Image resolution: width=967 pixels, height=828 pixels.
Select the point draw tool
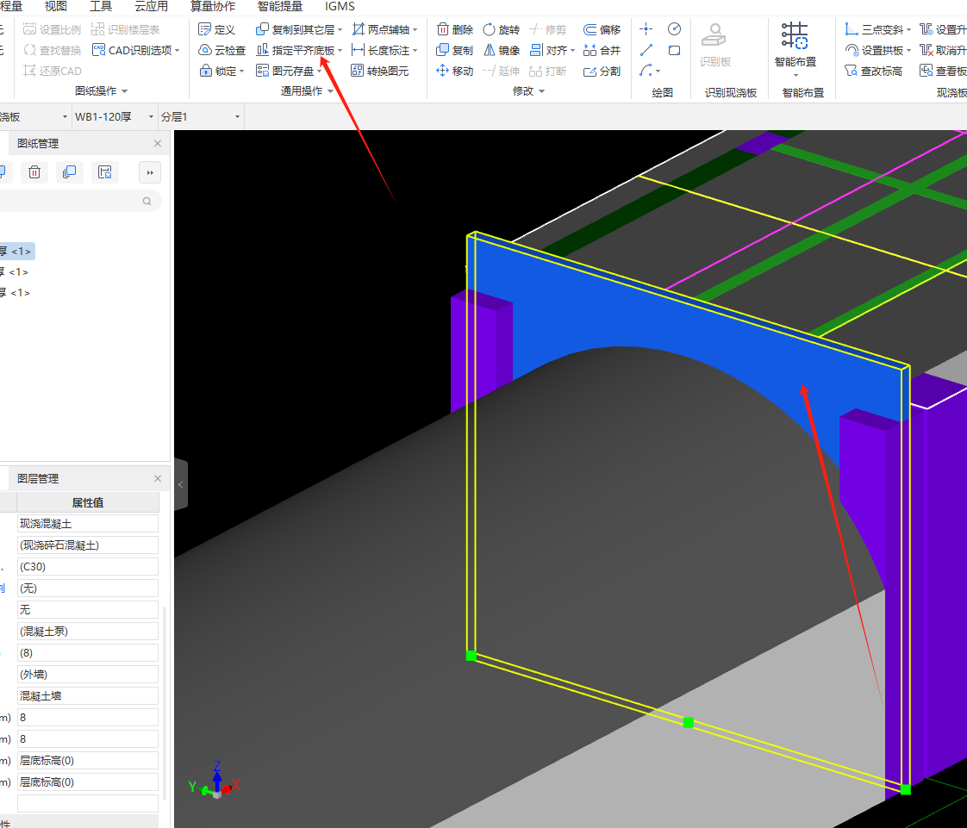point(646,29)
